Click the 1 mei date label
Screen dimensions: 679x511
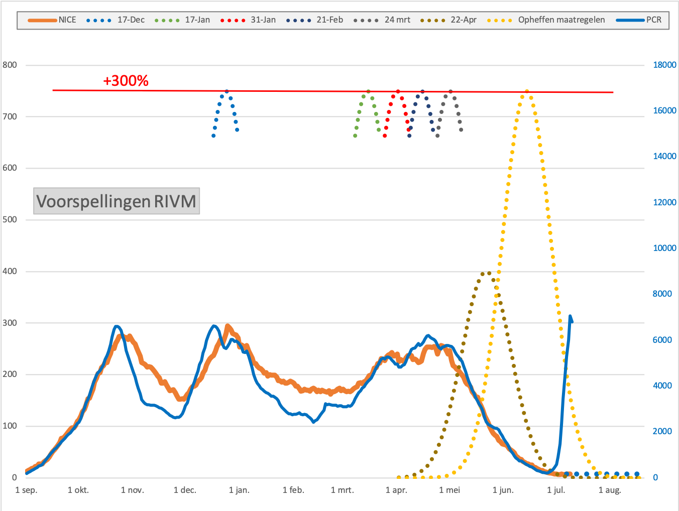[449, 490]
